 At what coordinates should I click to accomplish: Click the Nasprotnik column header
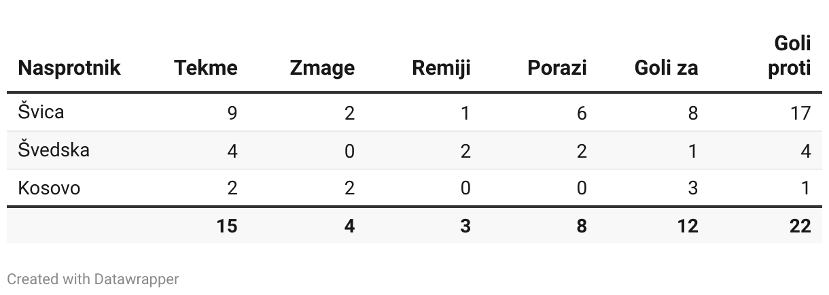point(69,68)
